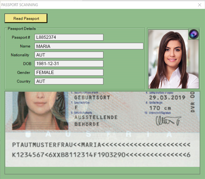205x179 pixels.
Task: Click into the Nationality field
Action: pos(69,55)
